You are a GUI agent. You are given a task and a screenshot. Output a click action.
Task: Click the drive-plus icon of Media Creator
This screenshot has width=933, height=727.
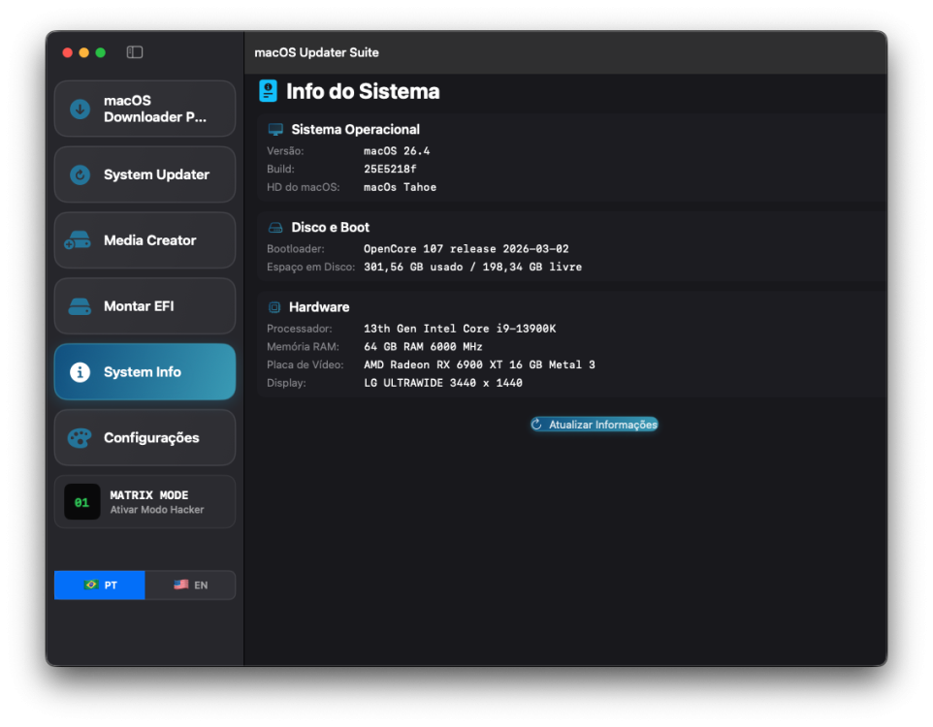click(78, 240)
